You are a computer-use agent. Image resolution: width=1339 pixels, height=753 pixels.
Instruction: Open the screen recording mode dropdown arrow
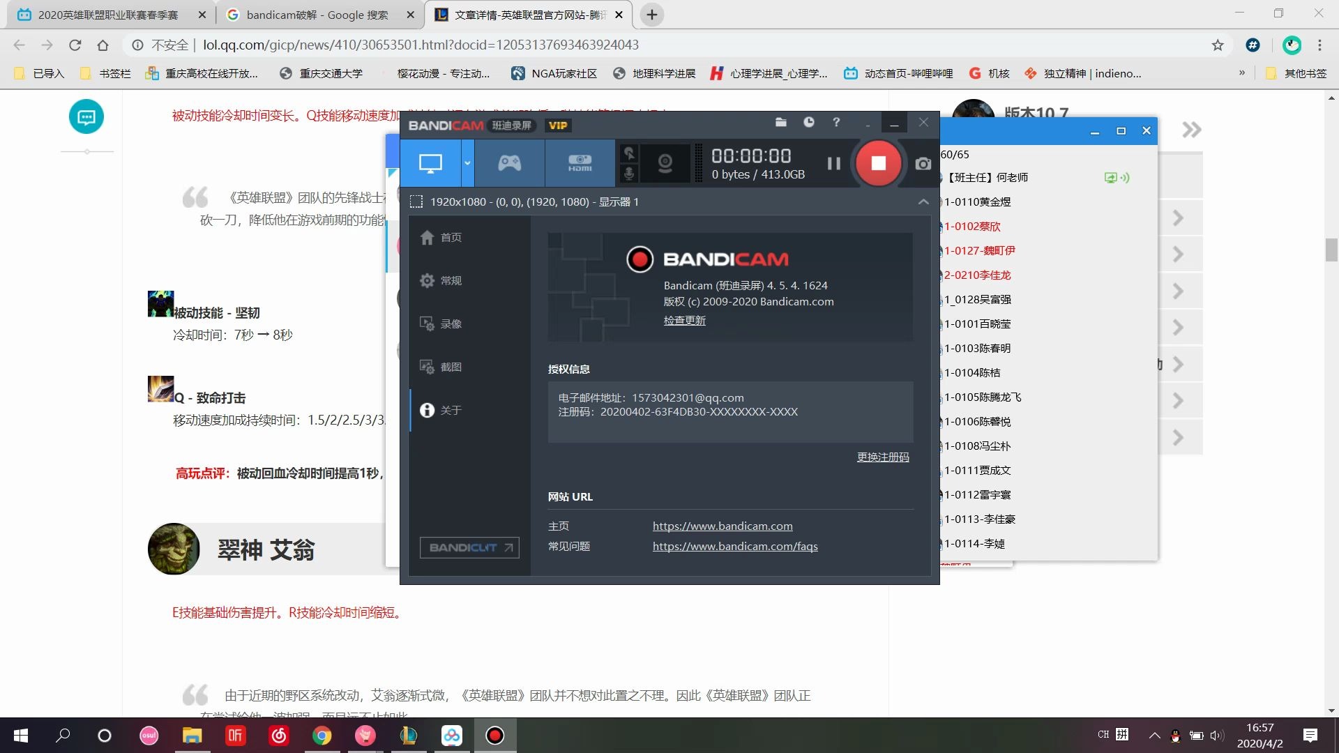coord(467,163)
